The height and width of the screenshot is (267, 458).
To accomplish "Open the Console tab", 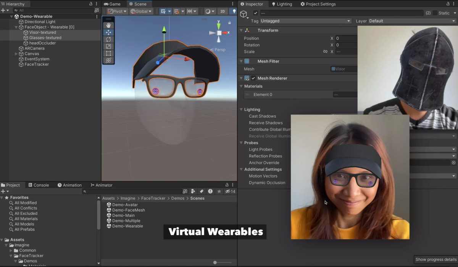I will (x=39, y=185).
